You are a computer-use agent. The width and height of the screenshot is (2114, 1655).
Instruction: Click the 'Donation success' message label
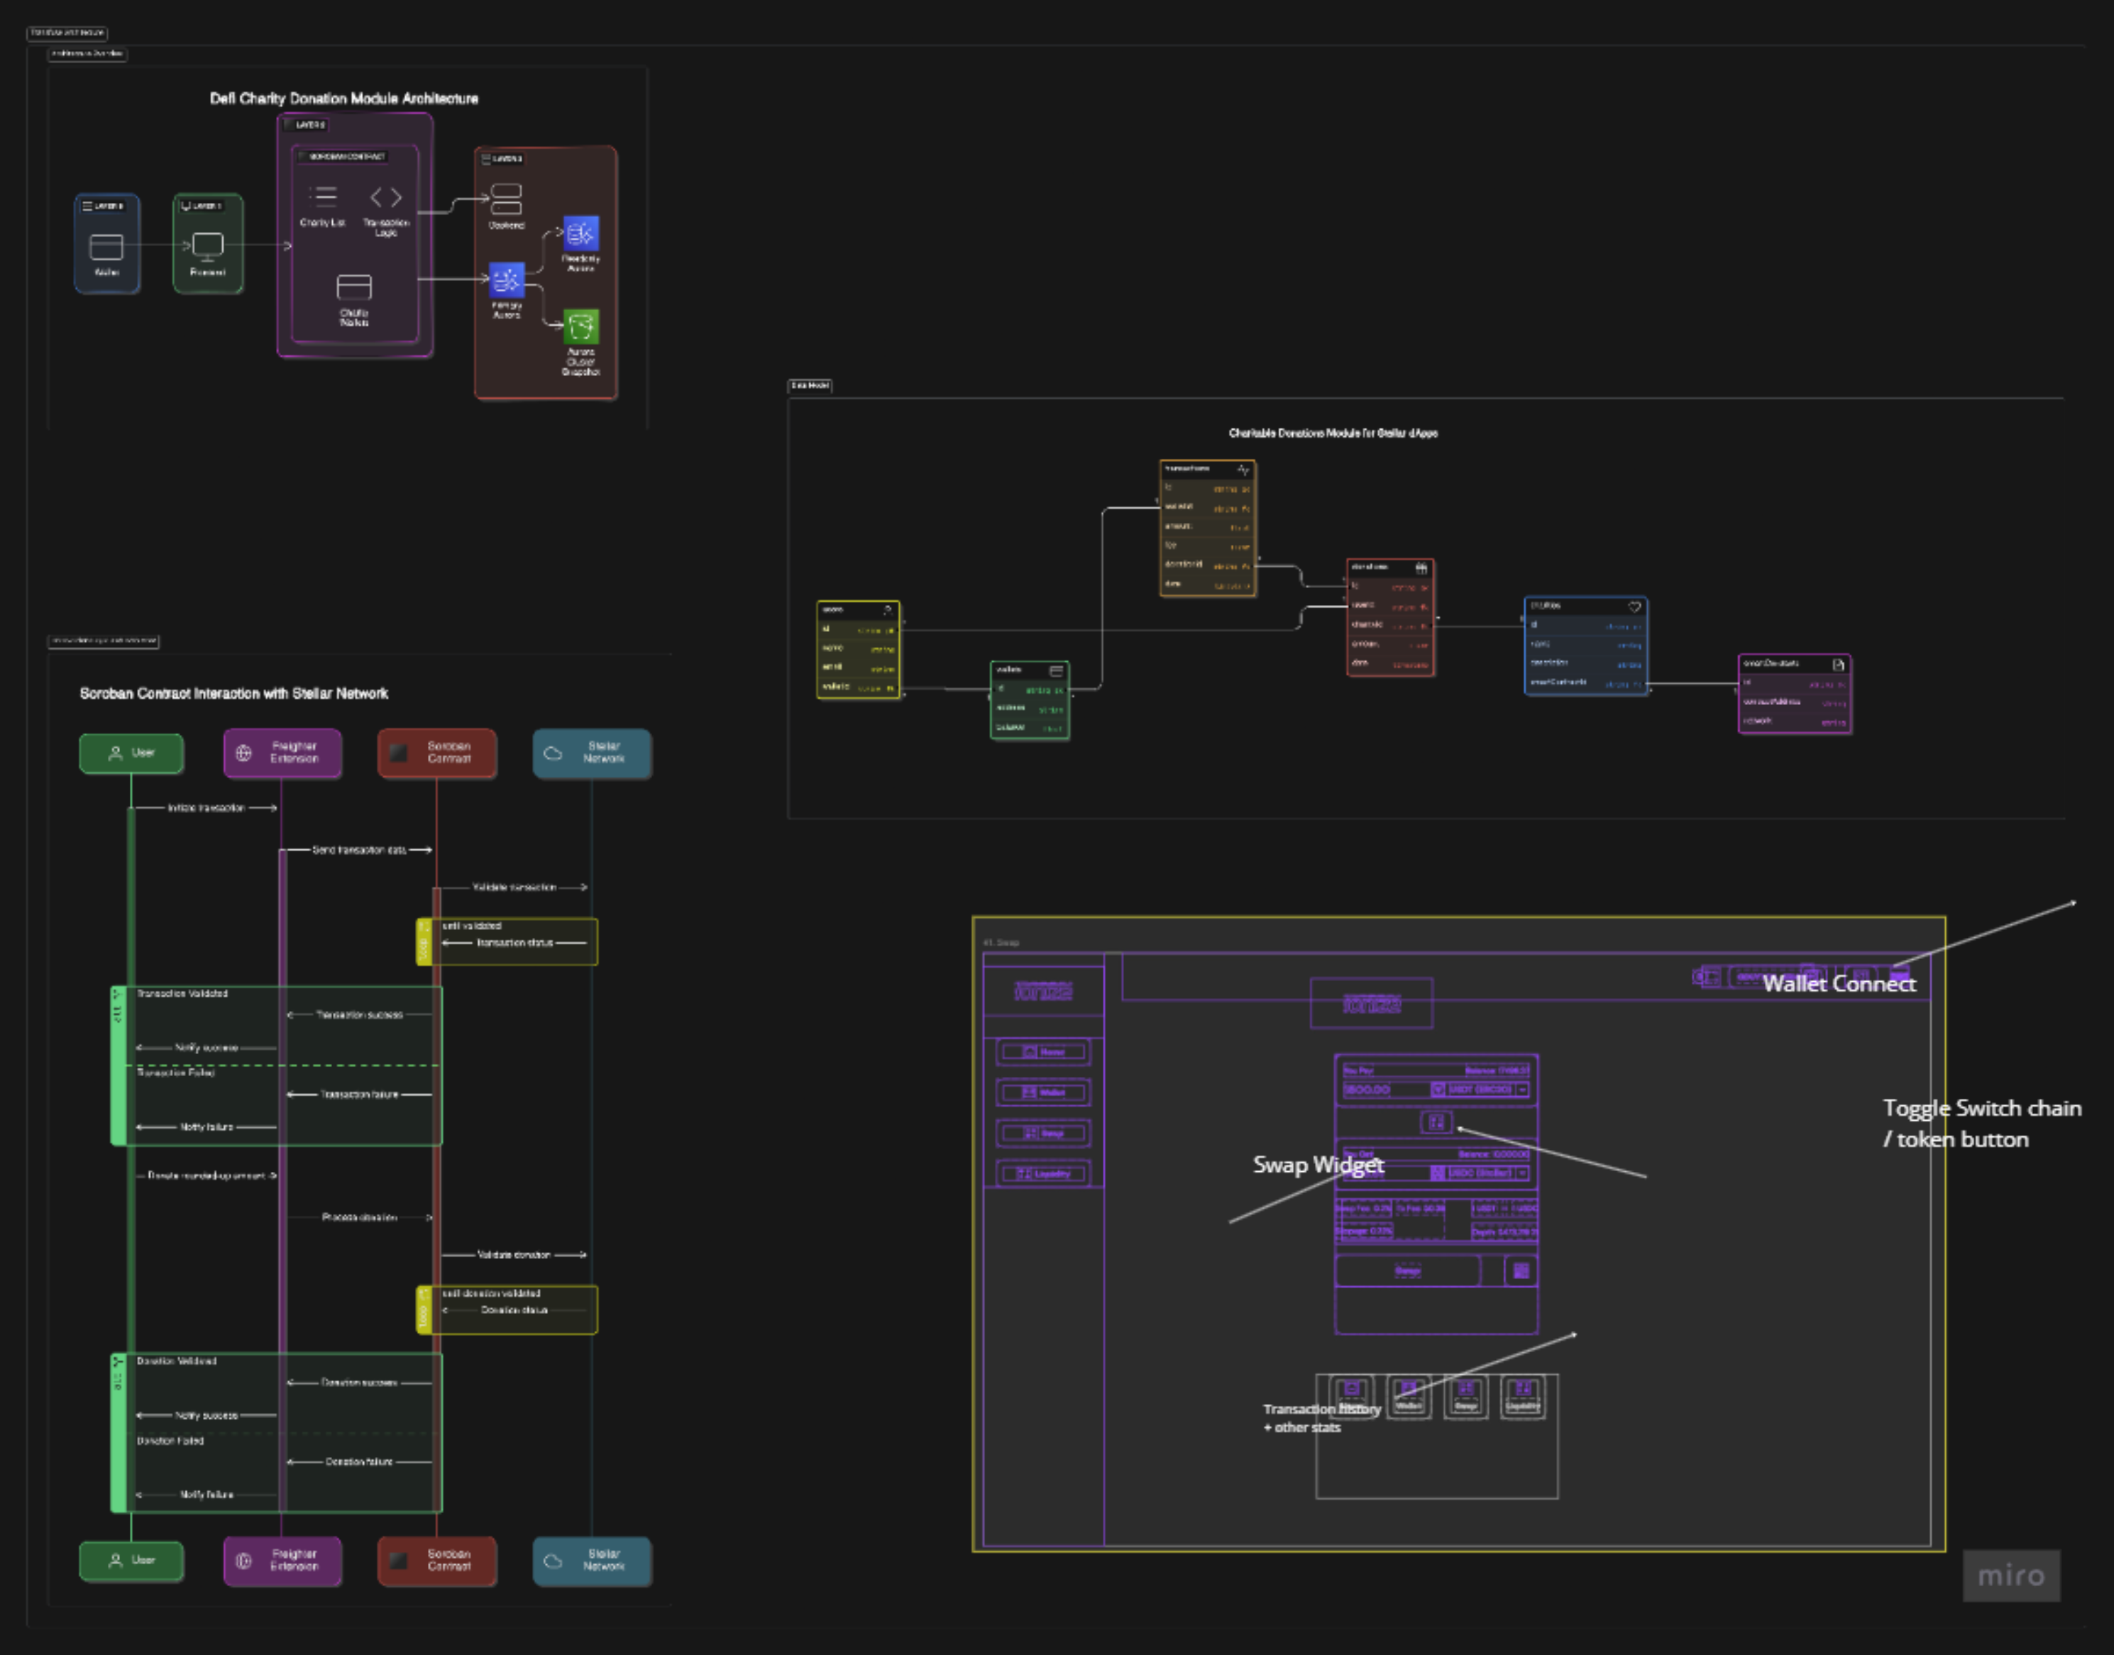coord(358,1383)
